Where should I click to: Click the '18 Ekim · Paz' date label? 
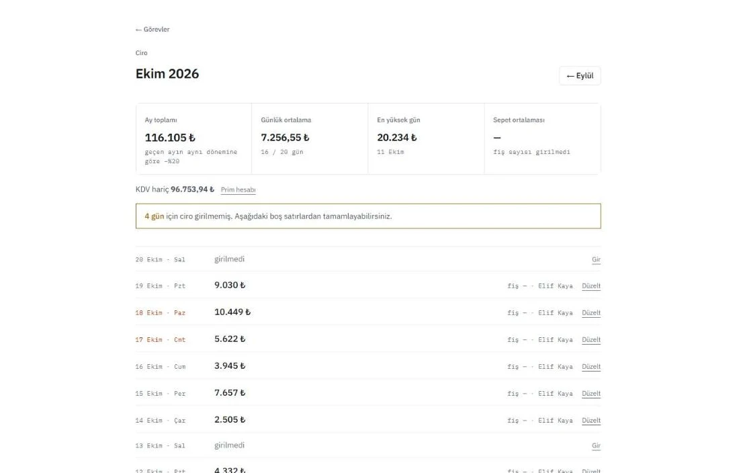pos(161,313)
